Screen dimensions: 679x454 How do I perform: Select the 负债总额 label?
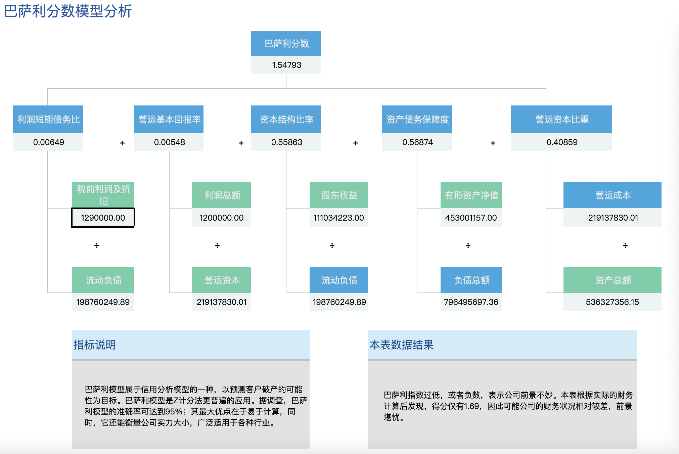pos(471,280)
